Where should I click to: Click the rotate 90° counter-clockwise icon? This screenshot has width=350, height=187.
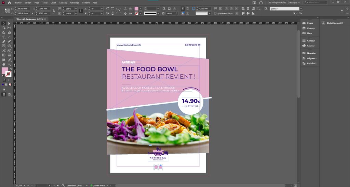point(112,9)
